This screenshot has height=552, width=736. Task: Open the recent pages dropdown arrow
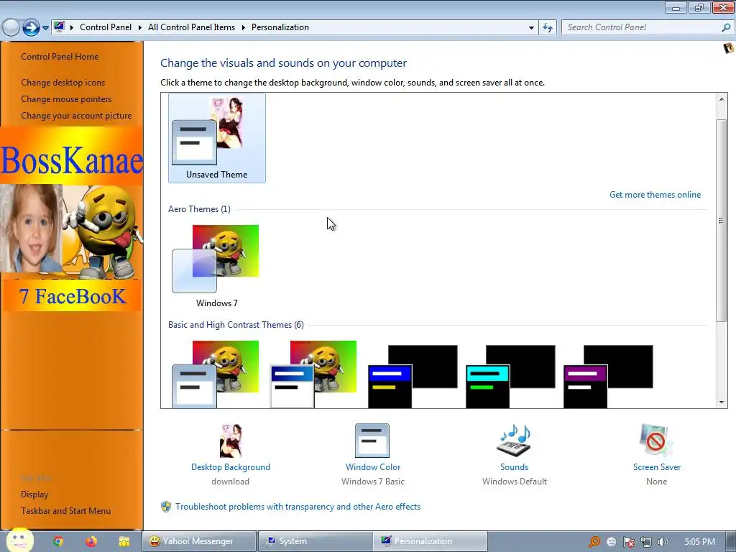tap(45, 28)
